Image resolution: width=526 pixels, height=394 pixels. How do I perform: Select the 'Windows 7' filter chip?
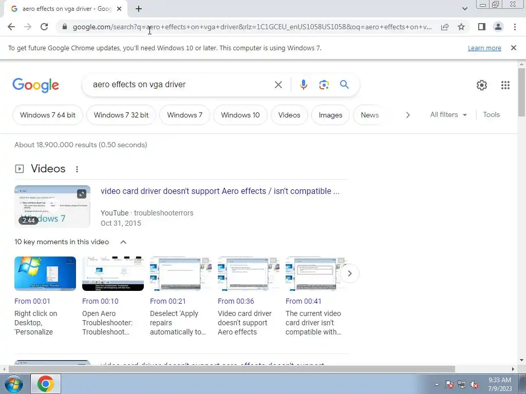click(184, 115)
